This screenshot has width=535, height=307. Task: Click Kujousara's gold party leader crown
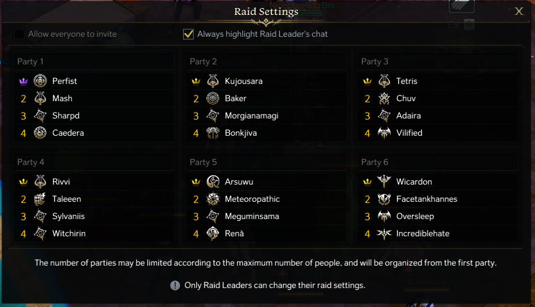coord(196,81)
